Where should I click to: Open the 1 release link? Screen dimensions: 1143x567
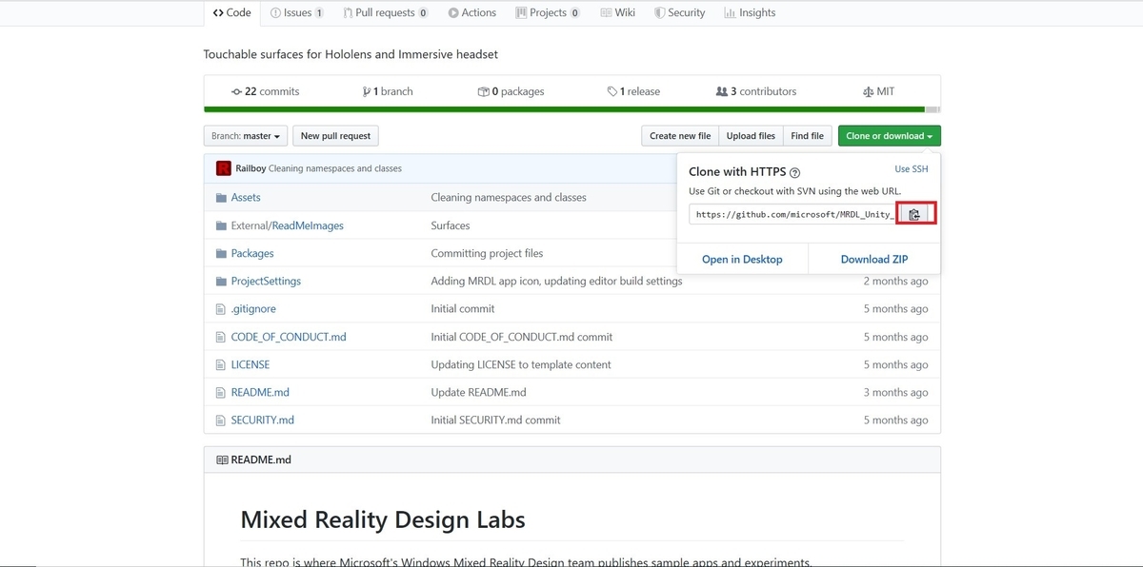tap(633, 91)
